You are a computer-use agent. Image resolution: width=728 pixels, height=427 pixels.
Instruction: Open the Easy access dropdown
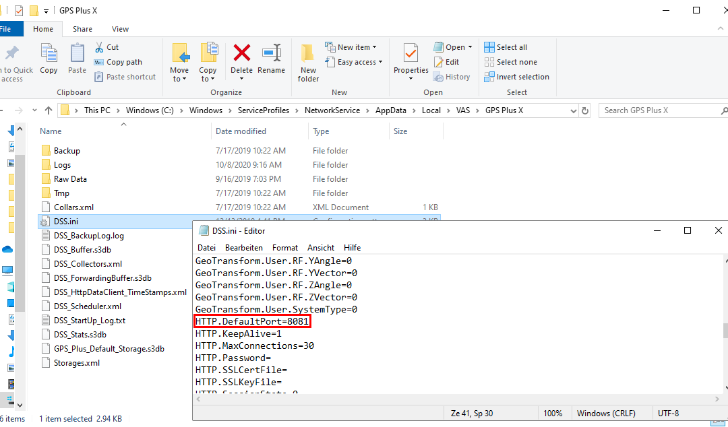(x=354, y=62)
